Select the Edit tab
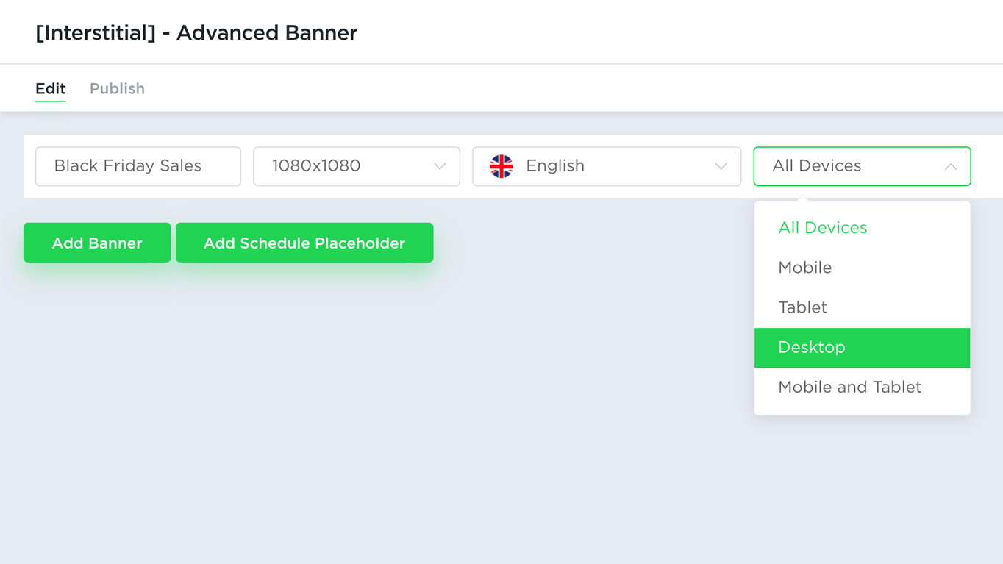 click(x=50, y=88)
